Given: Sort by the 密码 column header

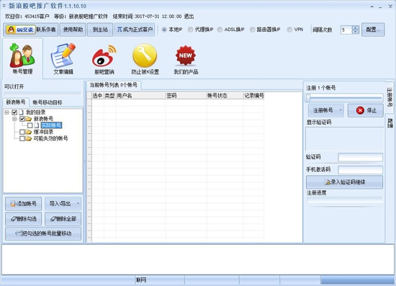Looking at the screenshot, I should (186, 96).
